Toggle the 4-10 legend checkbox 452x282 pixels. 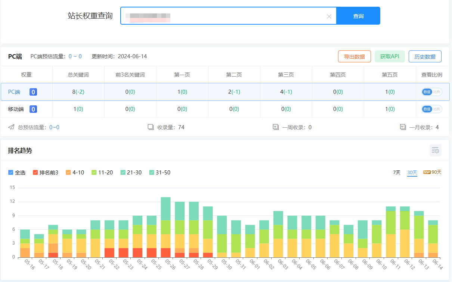[x=68, y=173]
